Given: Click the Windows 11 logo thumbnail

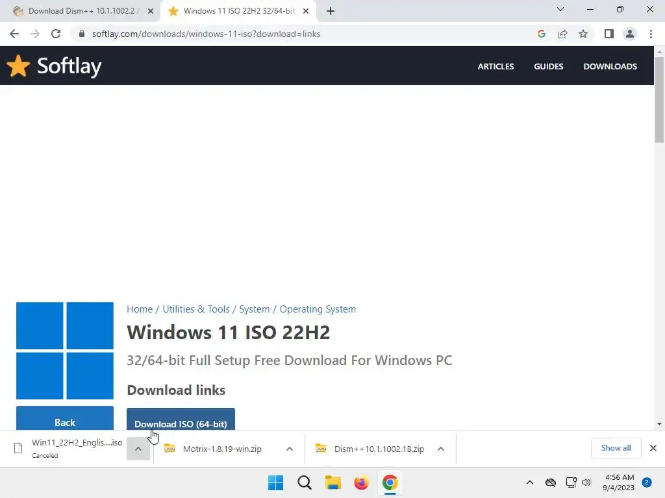Looking at the screenshot, I should coord(65,351).
